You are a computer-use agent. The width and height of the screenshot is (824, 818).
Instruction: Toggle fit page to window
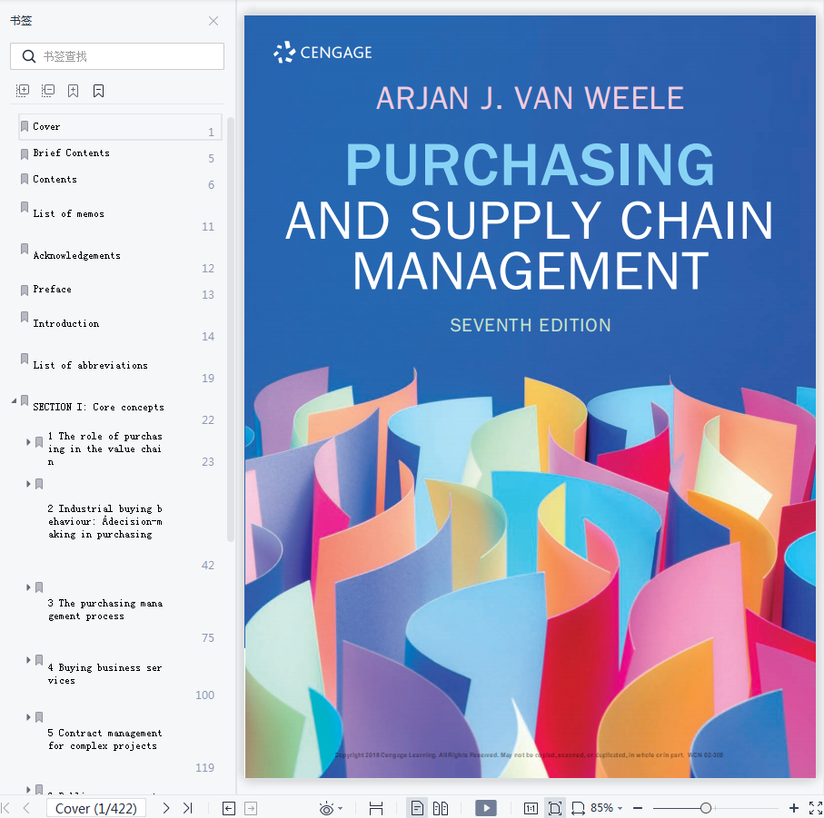tap(555, 808)
